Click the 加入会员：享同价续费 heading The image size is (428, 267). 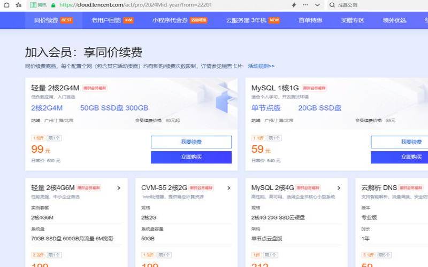coord(83,52)
